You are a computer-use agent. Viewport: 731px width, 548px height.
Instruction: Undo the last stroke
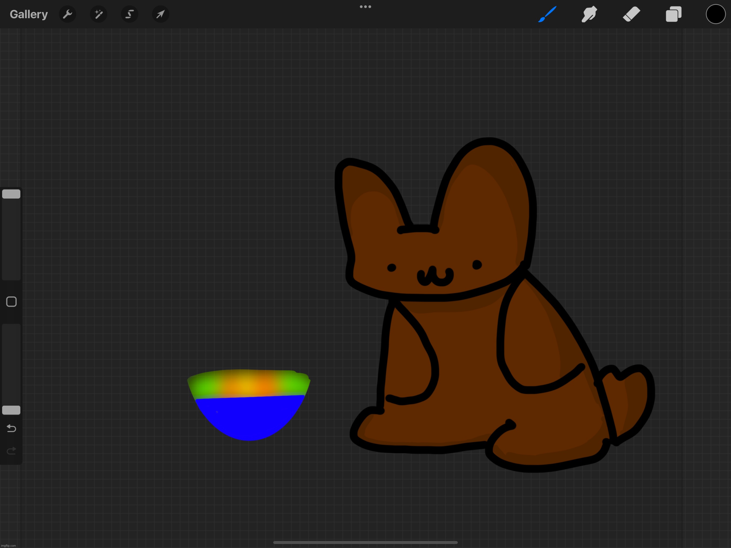tap(11, 428)
